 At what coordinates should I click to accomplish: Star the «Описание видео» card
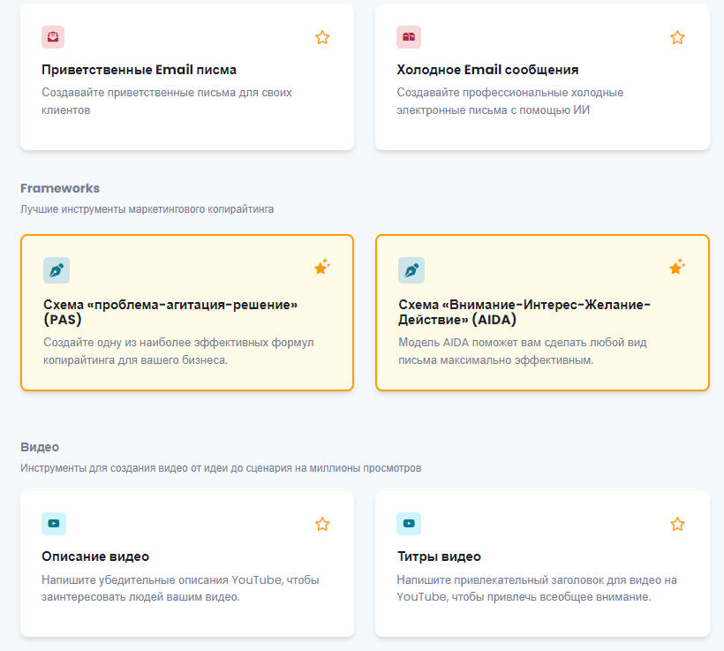pos(322,524)
